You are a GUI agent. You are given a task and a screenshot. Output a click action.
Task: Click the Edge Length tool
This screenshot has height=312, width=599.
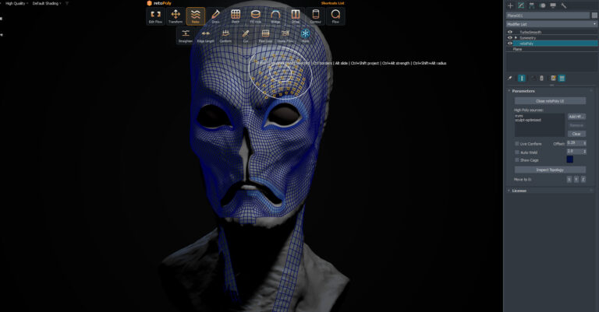click(x=206, y=36)
